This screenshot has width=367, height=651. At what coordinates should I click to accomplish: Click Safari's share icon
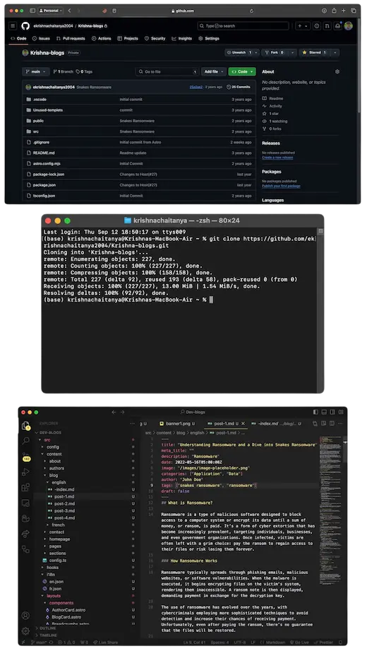(334, 11)
